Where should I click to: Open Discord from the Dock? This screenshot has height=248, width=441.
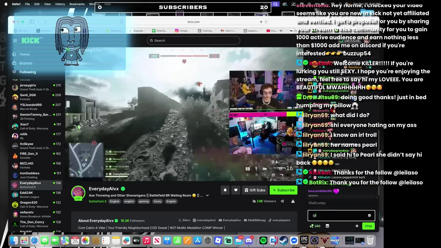pos(249,240)
